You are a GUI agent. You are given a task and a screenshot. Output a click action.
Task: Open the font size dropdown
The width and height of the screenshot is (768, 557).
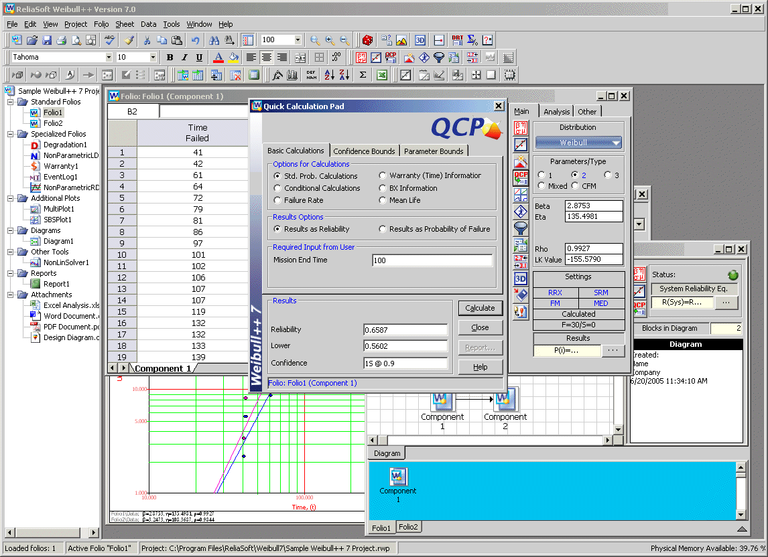(x=153, y=58)
